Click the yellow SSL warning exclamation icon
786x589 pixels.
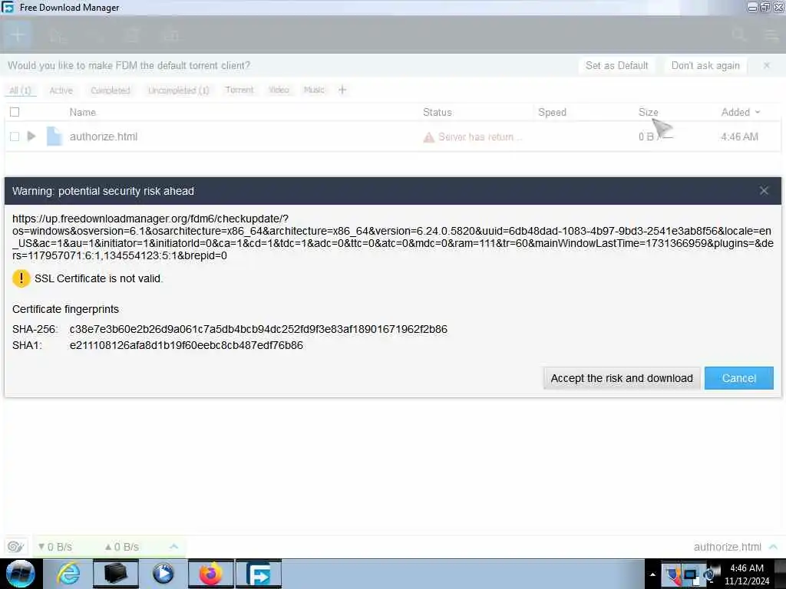coord(21,278)
